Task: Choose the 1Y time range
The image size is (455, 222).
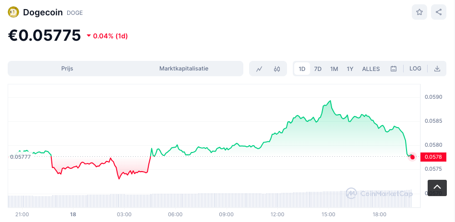Action: pos(350,69)
